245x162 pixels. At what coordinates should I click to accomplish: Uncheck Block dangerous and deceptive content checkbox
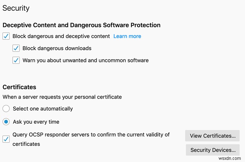click(6, 36)
